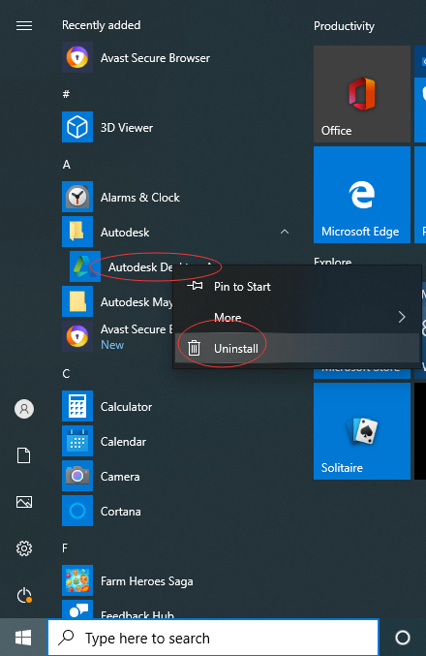Image resolution: width=426 pixels, height=656 pixels.
Task: Open the Solitaire tile
Action: [x=362, y=431]
